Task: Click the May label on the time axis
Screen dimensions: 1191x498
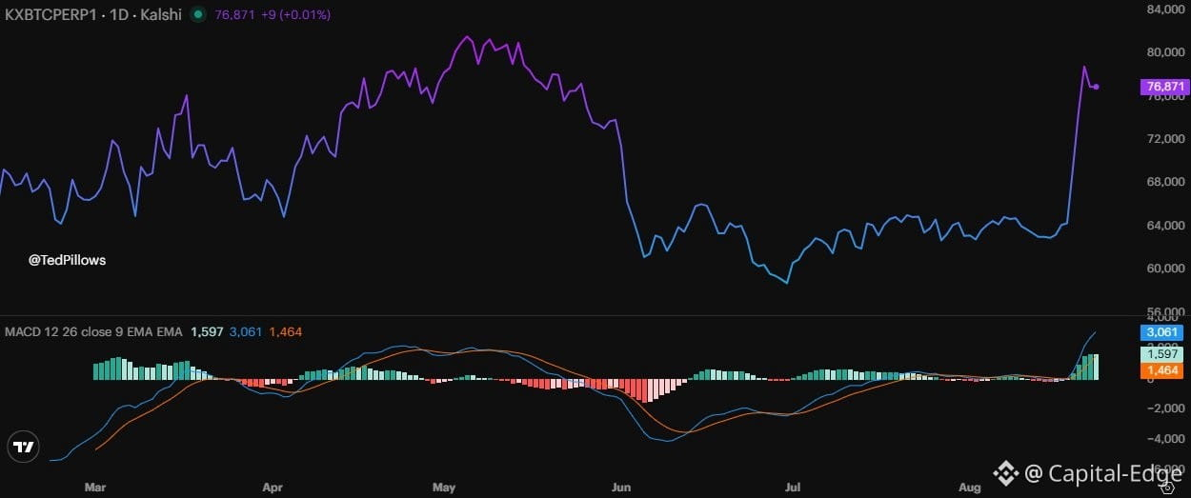Action: pyautogui.click(x=443, y=488)
